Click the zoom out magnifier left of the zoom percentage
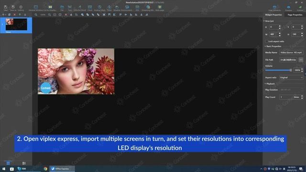This screenshot has height=172, width=306. 36,15
